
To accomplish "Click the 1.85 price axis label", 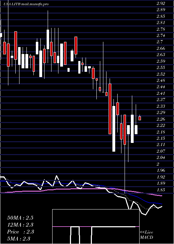I will [161, 190].
